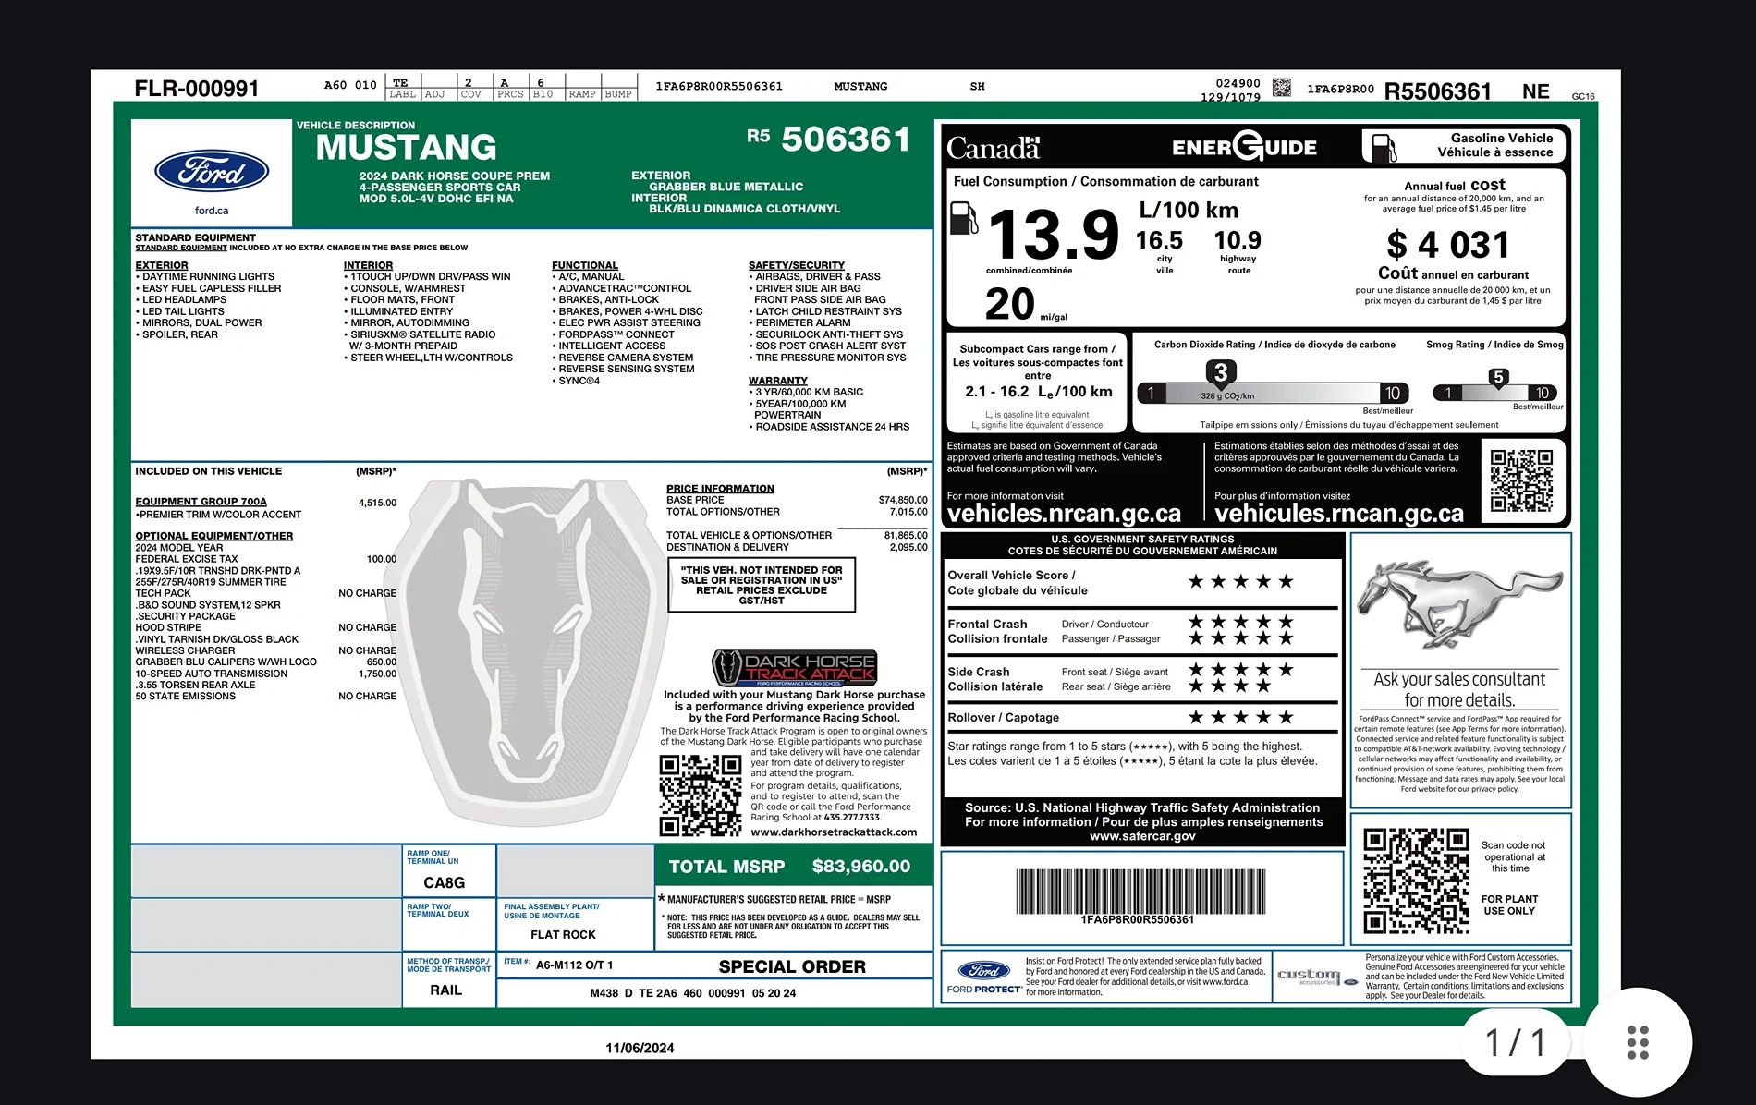This screenshot has width=1756, height=1105.
Task: Click the For Plant Use Only QR code
Action: point(1415,880)
